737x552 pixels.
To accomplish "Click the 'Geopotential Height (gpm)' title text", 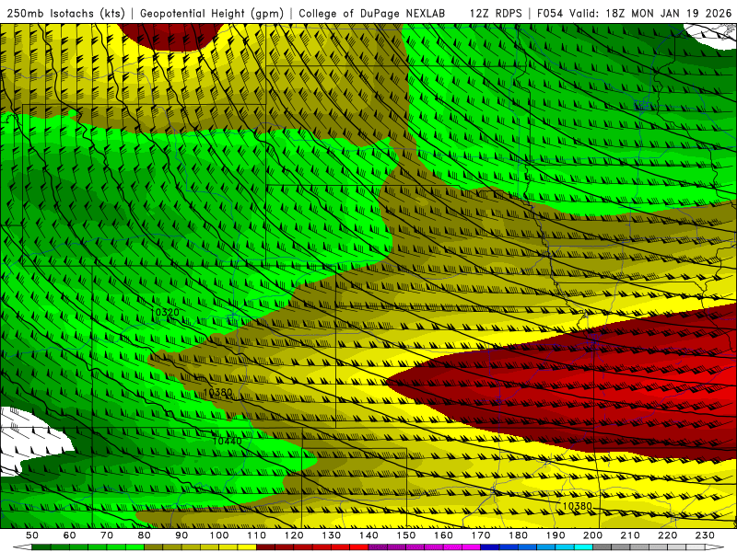I will (212, 13).
